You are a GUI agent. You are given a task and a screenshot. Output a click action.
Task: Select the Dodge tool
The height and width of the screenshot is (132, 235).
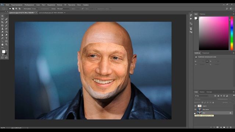click(x=6, y=35)
